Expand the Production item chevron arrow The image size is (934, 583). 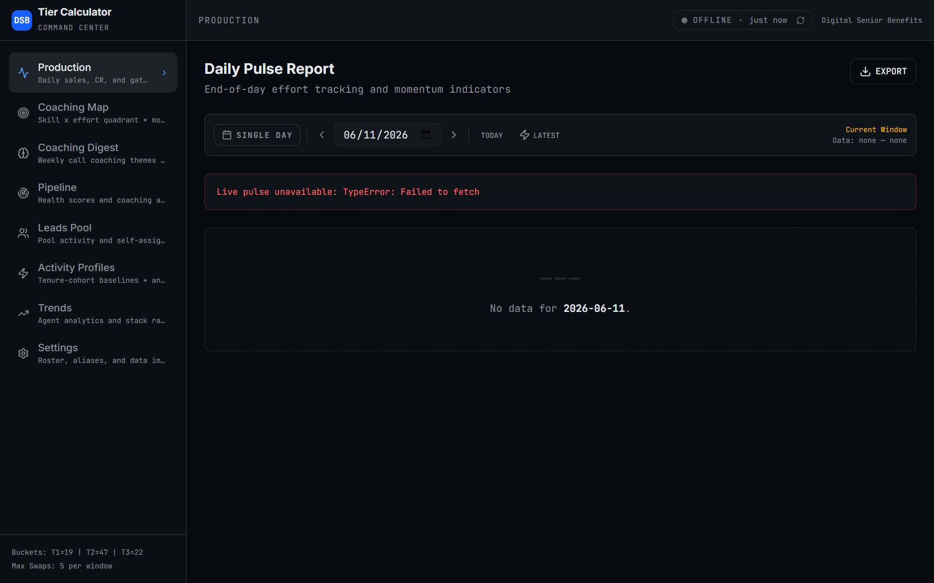tap(164, 73)
